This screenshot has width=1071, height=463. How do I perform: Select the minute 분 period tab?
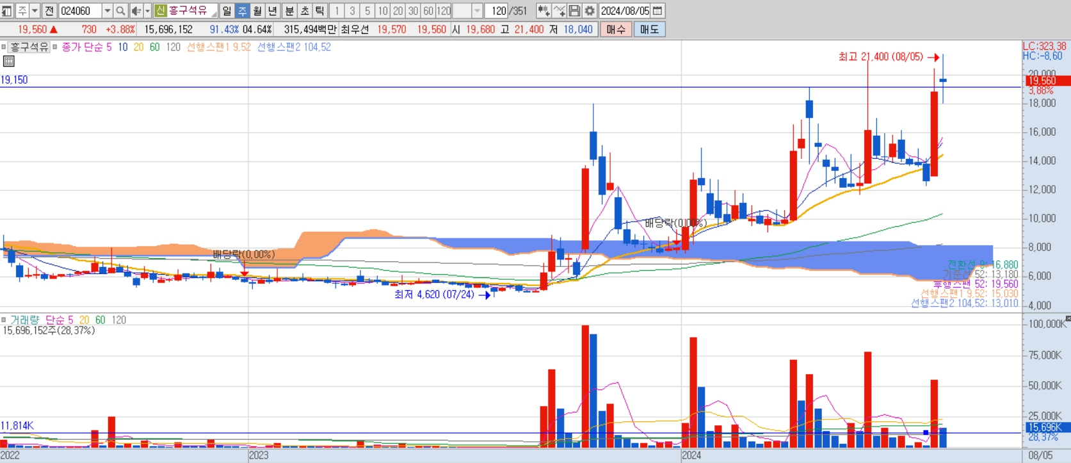coord(289,11)
